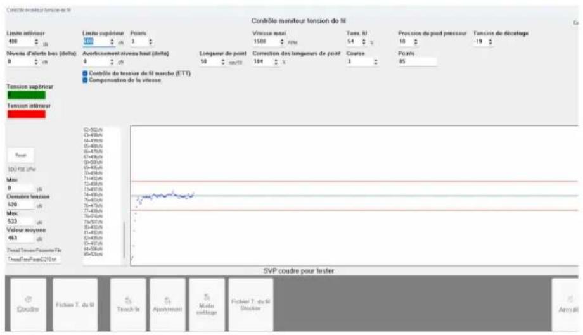The image size is (583, 335).
Task: Click the Course value field
Action: pos(359,61)
